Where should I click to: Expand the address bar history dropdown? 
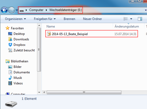tap(146, 10)
